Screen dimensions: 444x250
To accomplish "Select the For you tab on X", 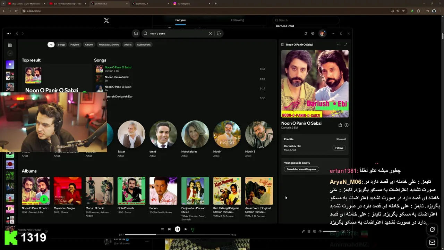I will click(x=180, y=20).
